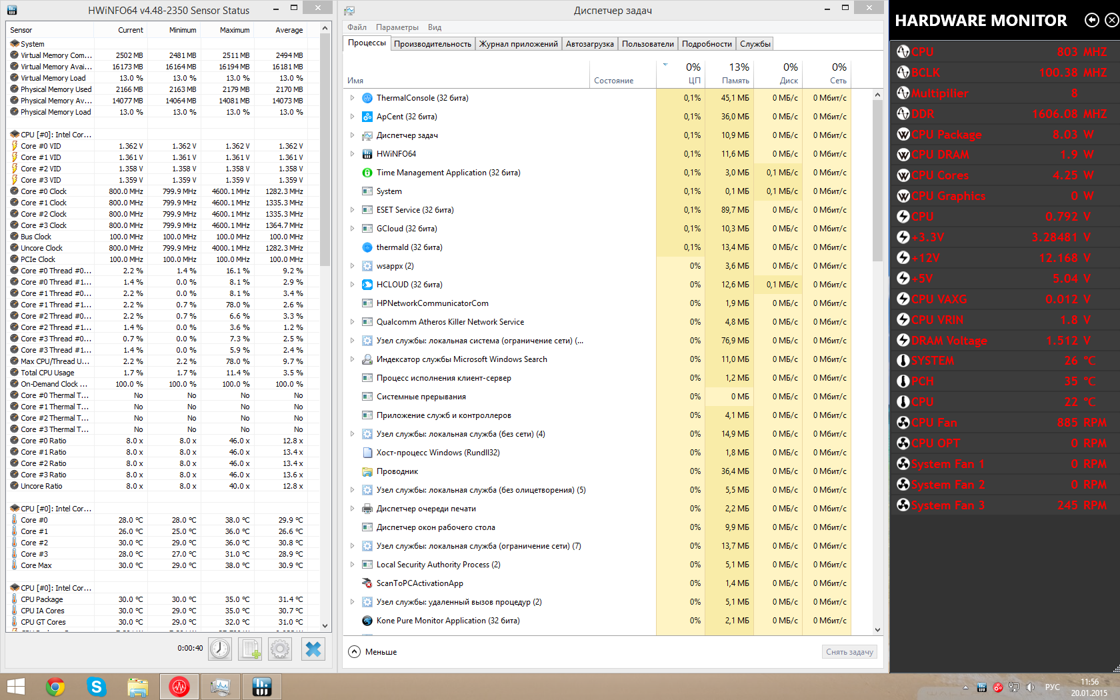Click the ApCent process icon
The image size is (1120, 700).
click(367, 117)
